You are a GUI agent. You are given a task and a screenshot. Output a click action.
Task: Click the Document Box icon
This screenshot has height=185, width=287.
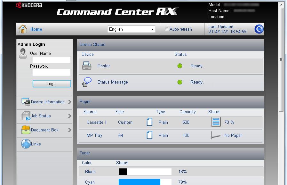[x=26, y=130]
